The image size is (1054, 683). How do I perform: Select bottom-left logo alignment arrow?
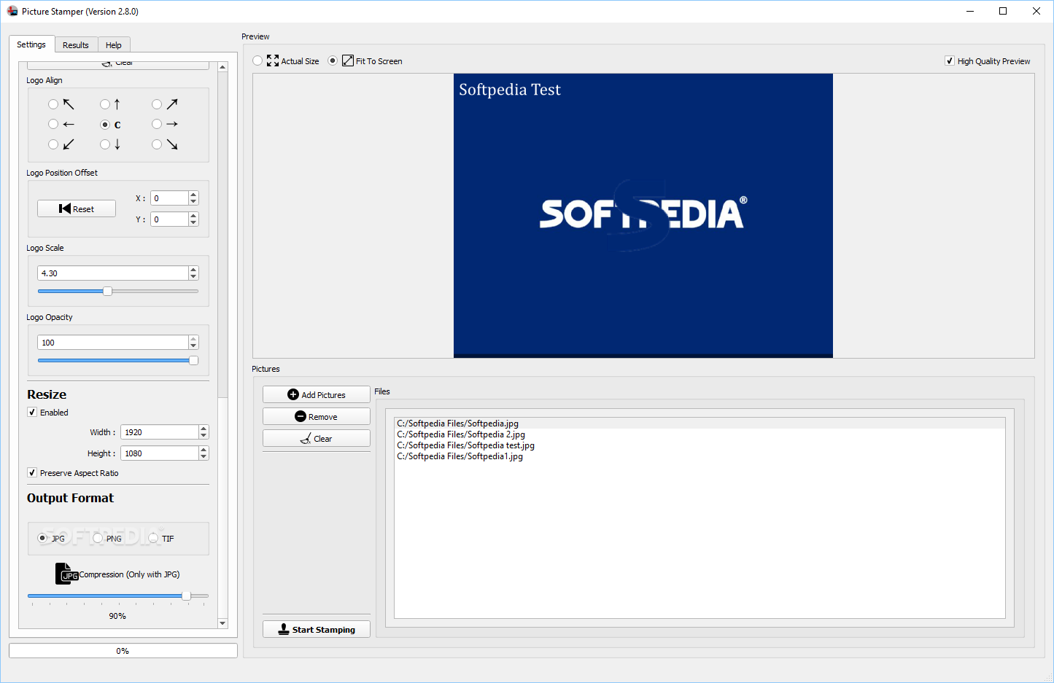coord(61,144)
